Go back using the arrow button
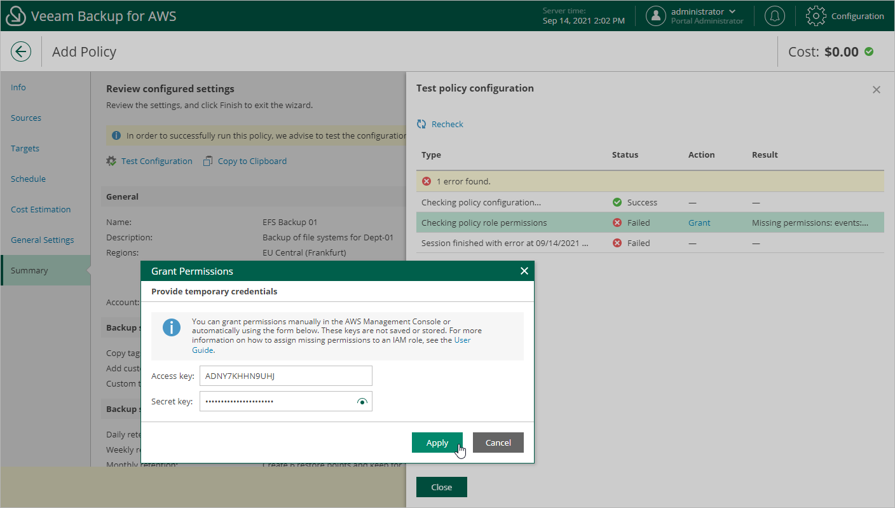 (x=21, y=51)
